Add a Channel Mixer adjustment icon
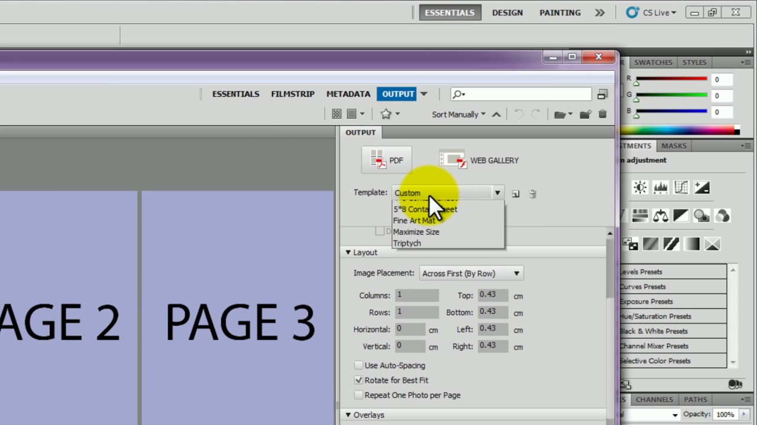The height and width of the screenshot is (425, 757). click(x=722, y=215)
